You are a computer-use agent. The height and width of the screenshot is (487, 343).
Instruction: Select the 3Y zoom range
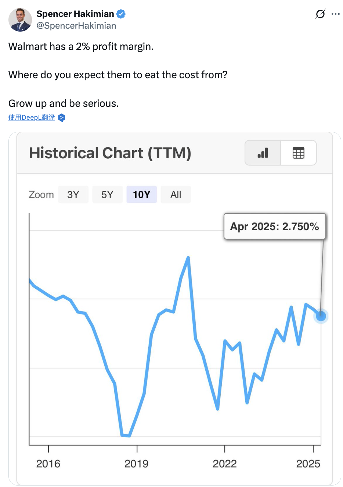pyautogui.click(x=73, y=194)
